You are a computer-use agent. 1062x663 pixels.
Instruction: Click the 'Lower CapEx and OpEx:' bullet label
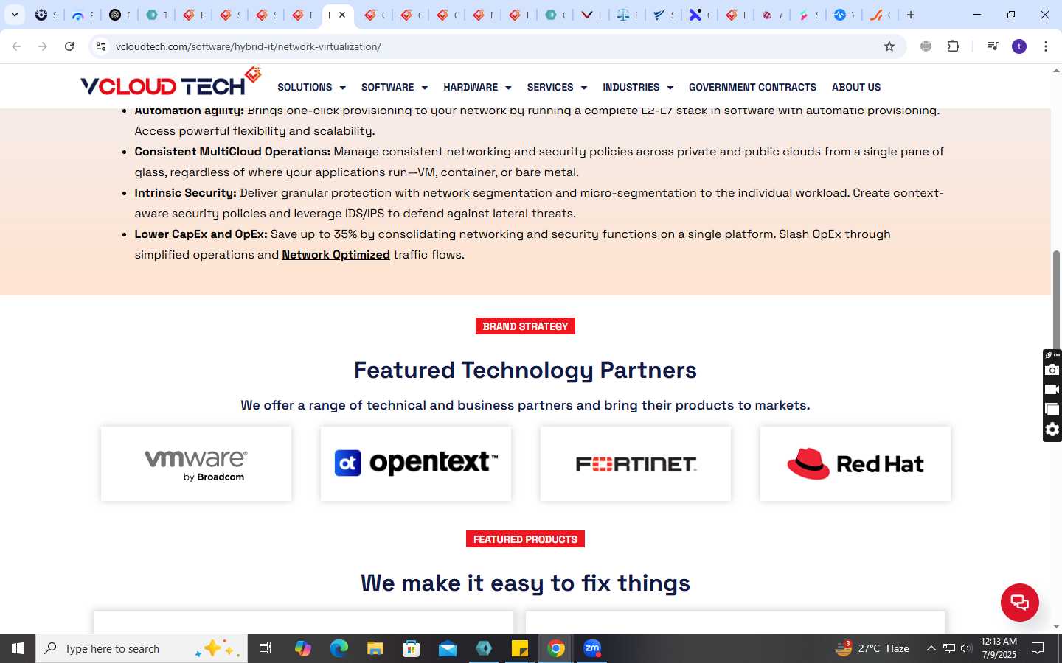pyautogui.click(x=201, y=234)
